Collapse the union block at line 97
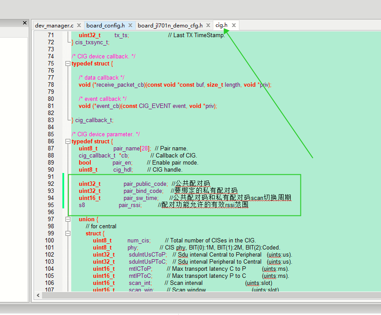 [x=68, y=219]
